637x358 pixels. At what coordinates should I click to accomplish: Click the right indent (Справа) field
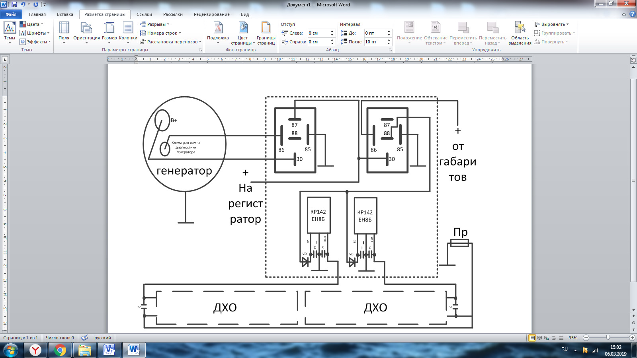coord(318,42)
